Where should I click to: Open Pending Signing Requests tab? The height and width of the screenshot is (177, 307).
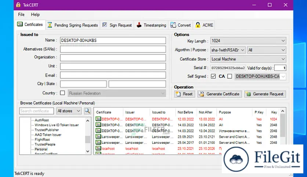pos(73,25)
